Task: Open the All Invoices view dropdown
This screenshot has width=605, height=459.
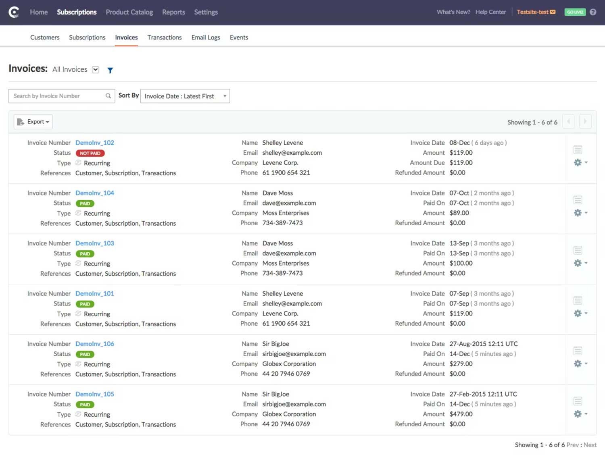Action: (95, 69)
